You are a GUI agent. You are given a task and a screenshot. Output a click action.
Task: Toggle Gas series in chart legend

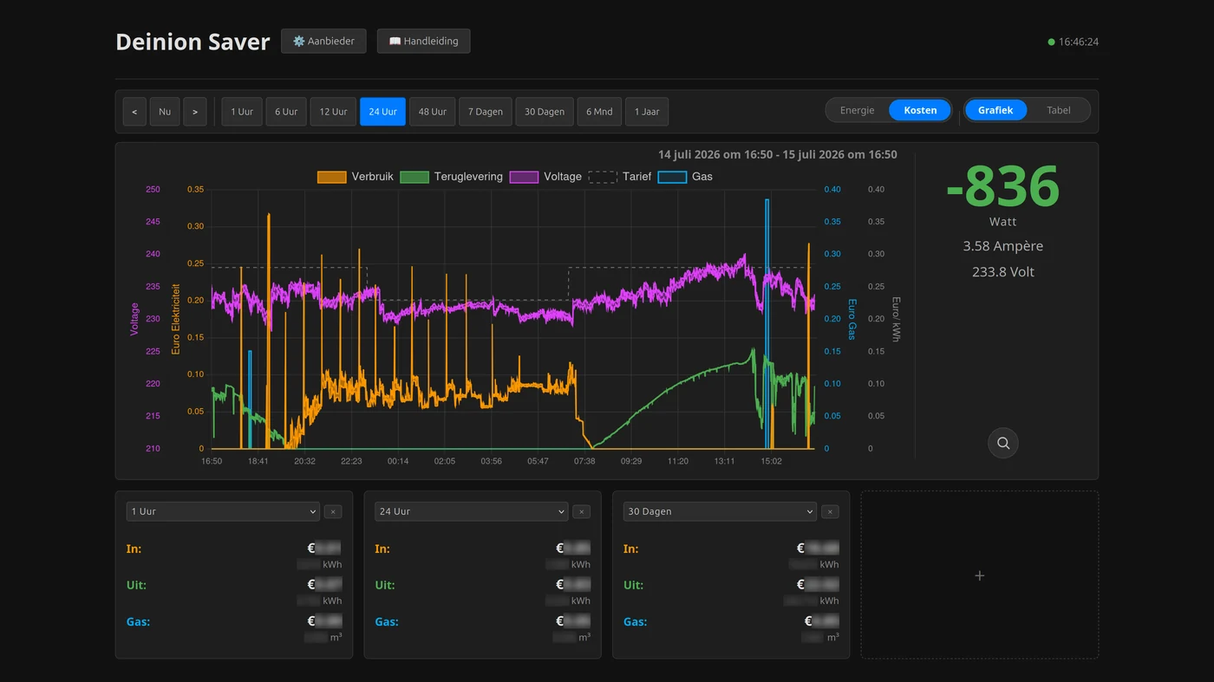coord(685,177)
